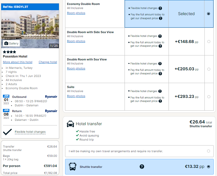Image resolution: width=217 pixels, height=176 pixels.
Task: Select the Suite radio button
Action: click(x=209, y=97)
